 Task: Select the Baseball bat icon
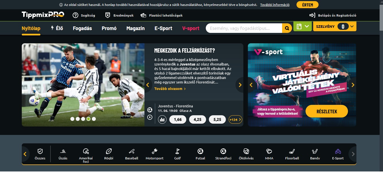tap(132, 151)
